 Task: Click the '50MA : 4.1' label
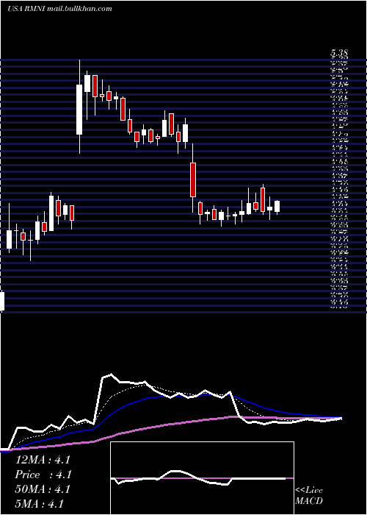point(43,489)
